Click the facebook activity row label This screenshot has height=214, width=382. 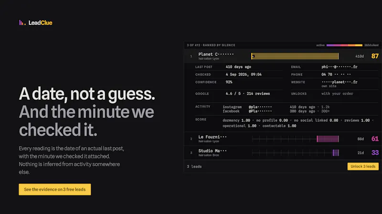click(231, 111)
